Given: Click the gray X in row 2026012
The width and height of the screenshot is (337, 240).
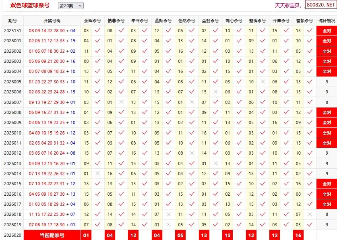Looking at the screenshot, I should point(192,153).
